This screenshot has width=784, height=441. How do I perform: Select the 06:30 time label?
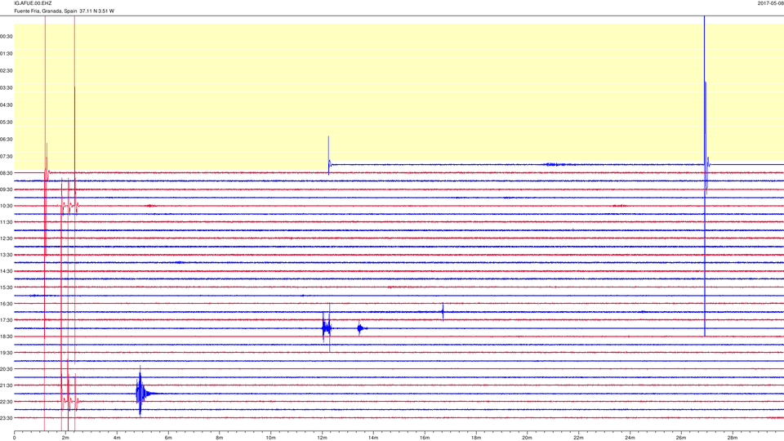click(7, 140)
